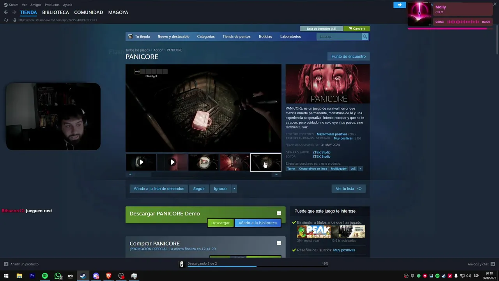Open the Amigos menu

[36, 5]
